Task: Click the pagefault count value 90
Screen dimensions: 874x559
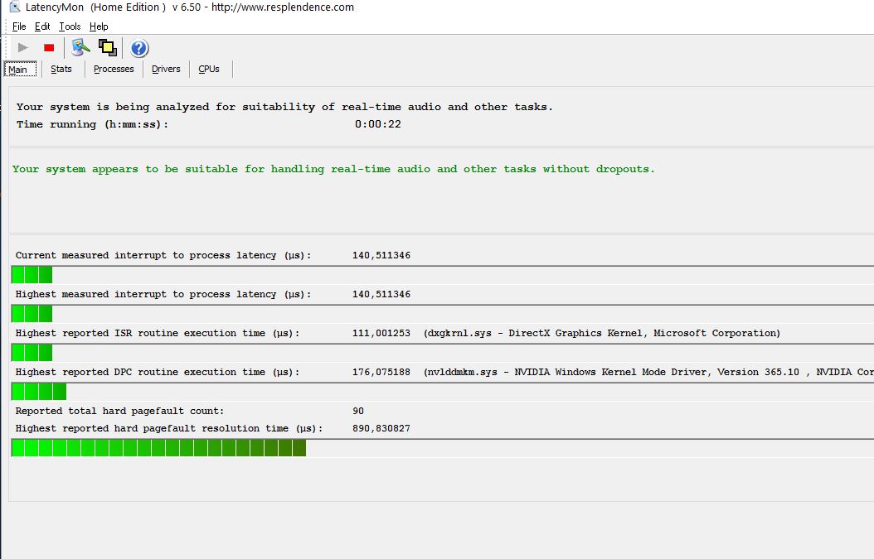Action: click(x=358, y=411)
